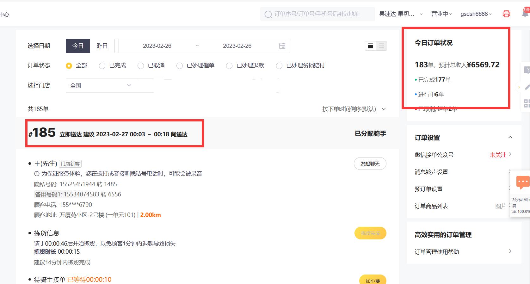Switch to the 昨日 date tab
The width and height of the screenshot is (530, 284).
pyautogui.click(x=102, y=46)
